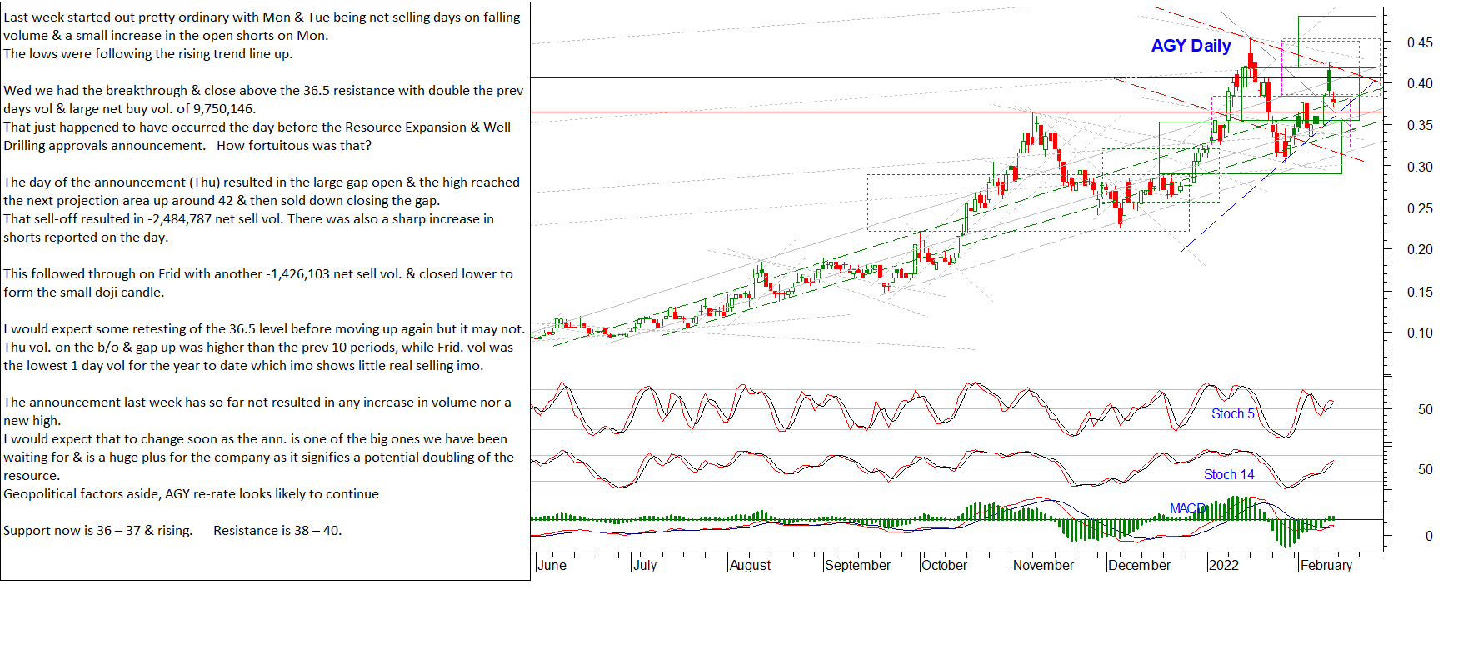The image size is (1463, 670).
Task: Click the Stoch 14 indicator label
Action: tap(1229, 474)
